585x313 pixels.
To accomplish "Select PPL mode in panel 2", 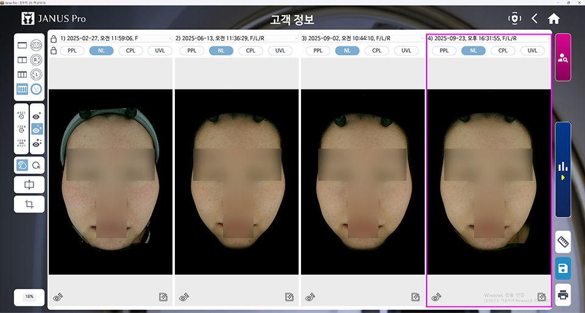I will (x=192, y=51).
